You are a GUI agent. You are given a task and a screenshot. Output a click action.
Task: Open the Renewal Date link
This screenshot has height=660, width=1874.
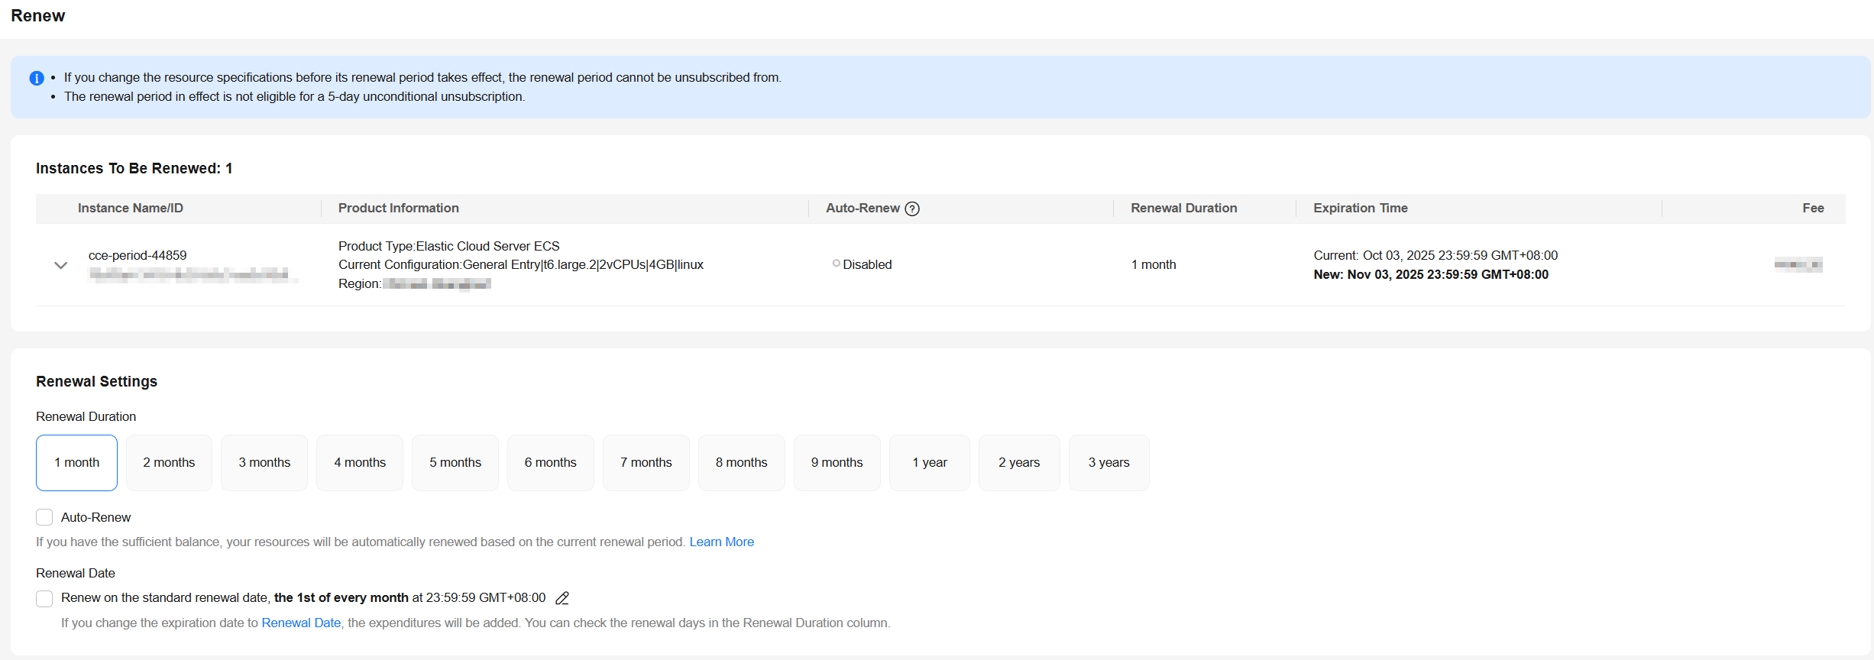[x=301, y=623]
